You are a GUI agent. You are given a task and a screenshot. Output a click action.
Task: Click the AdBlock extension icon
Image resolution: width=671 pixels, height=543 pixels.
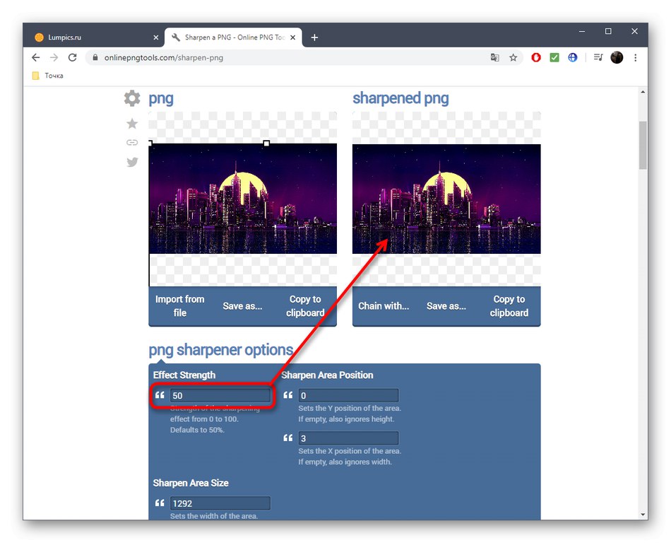[x=535, y=57]
